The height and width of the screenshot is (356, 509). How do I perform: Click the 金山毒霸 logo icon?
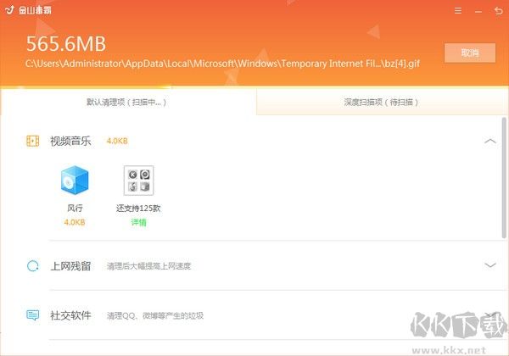click(10, 9)
